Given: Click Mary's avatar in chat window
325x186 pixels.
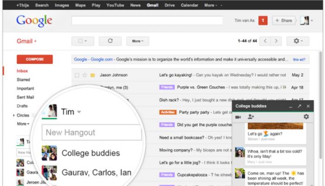Looking at the screenshot, I should point(240,152).
